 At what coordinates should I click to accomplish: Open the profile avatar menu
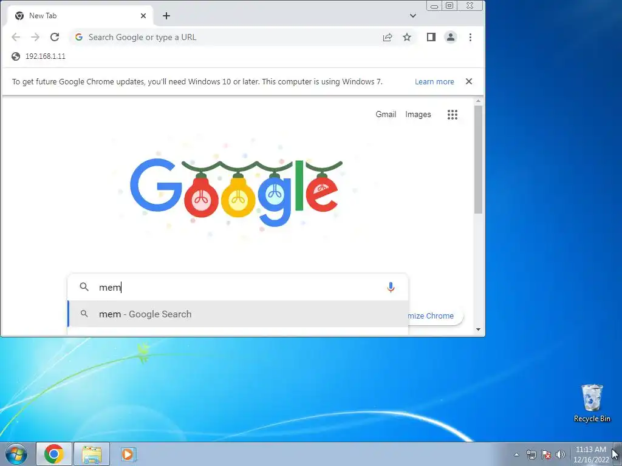[x=451, y=37]
